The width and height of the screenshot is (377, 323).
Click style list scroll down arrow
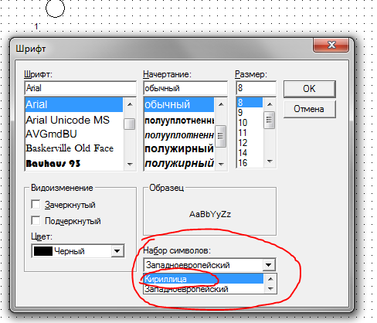point(221,164)
